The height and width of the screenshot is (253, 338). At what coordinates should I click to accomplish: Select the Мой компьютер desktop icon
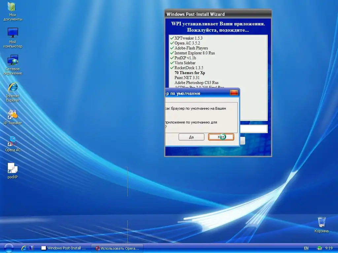click(x=13, y=38)
